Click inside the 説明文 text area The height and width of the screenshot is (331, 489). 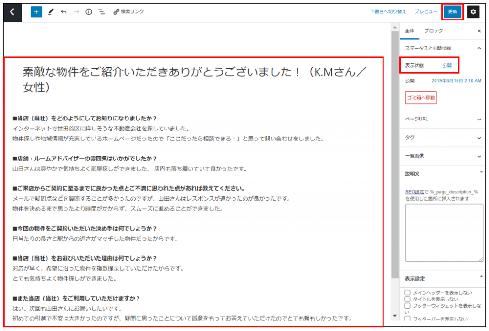(444, 233)
